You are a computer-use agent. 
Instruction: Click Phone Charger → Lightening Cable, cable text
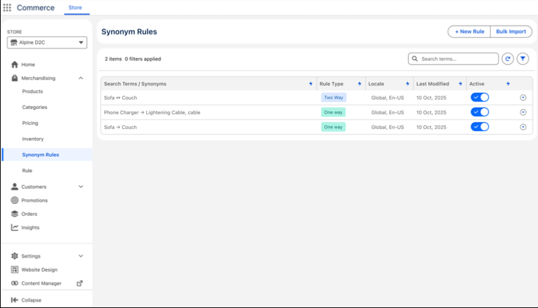pyautogui.click(x=152, y=112)
